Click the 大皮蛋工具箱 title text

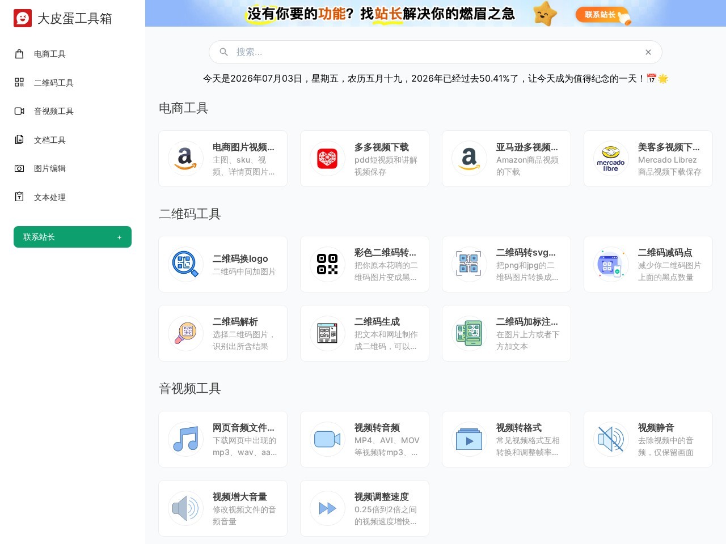click(x=75, y=19)
